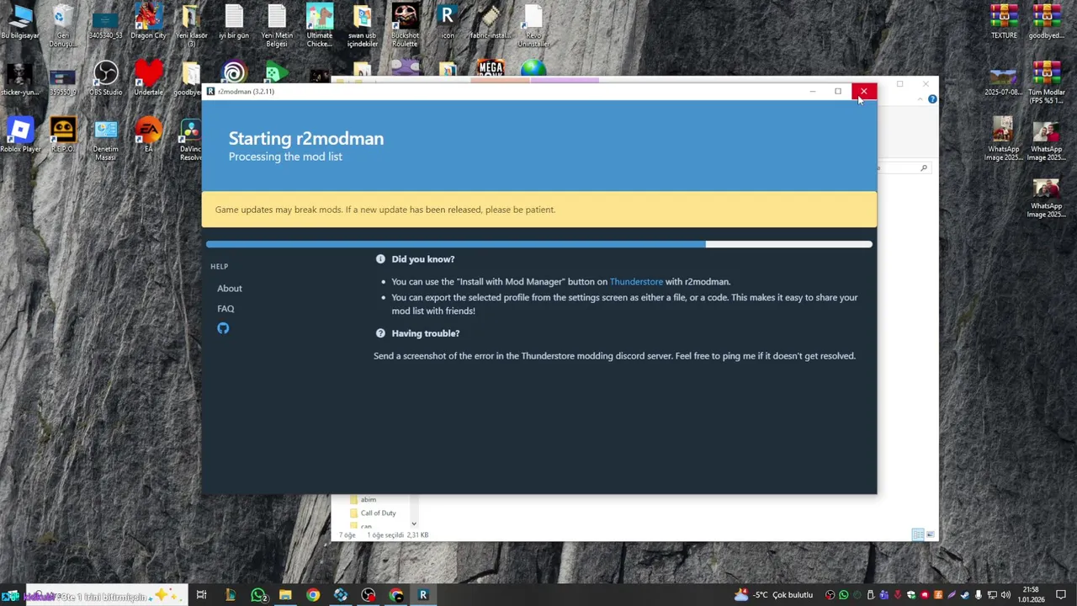Open the GitHub icon link in Help sidebar
This screenshot has width=1077, height=606.
[223, 328]
